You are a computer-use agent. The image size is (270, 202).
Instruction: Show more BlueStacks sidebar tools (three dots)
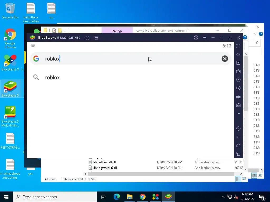238,113
